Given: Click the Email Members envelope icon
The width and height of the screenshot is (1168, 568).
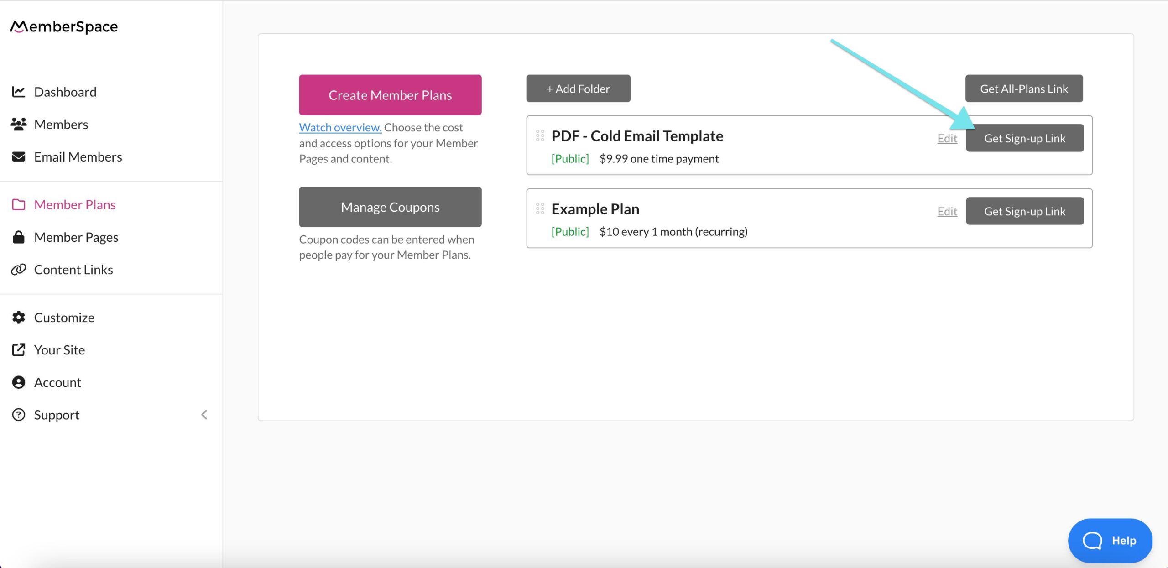Looking at the screenshot, I should (18, 156).
